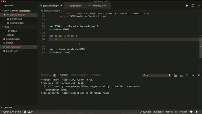Open the editor more actions ellipsis menu
The height and width of the screenshot is (114, 202).
point(199,6)
